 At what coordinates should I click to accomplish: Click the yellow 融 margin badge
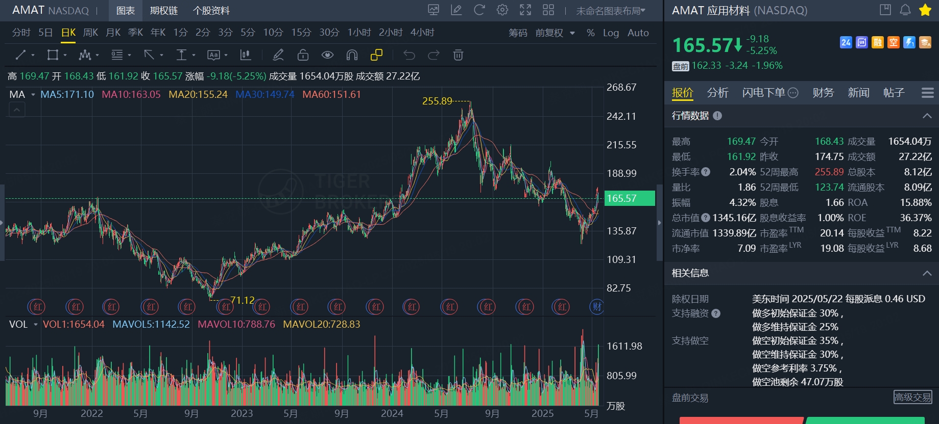coord(878,42)
